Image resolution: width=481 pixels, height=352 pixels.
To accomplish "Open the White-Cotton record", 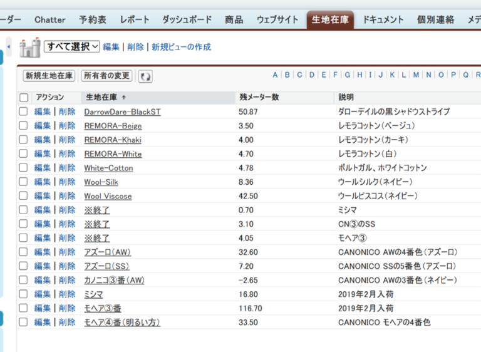I will [108, 168].
